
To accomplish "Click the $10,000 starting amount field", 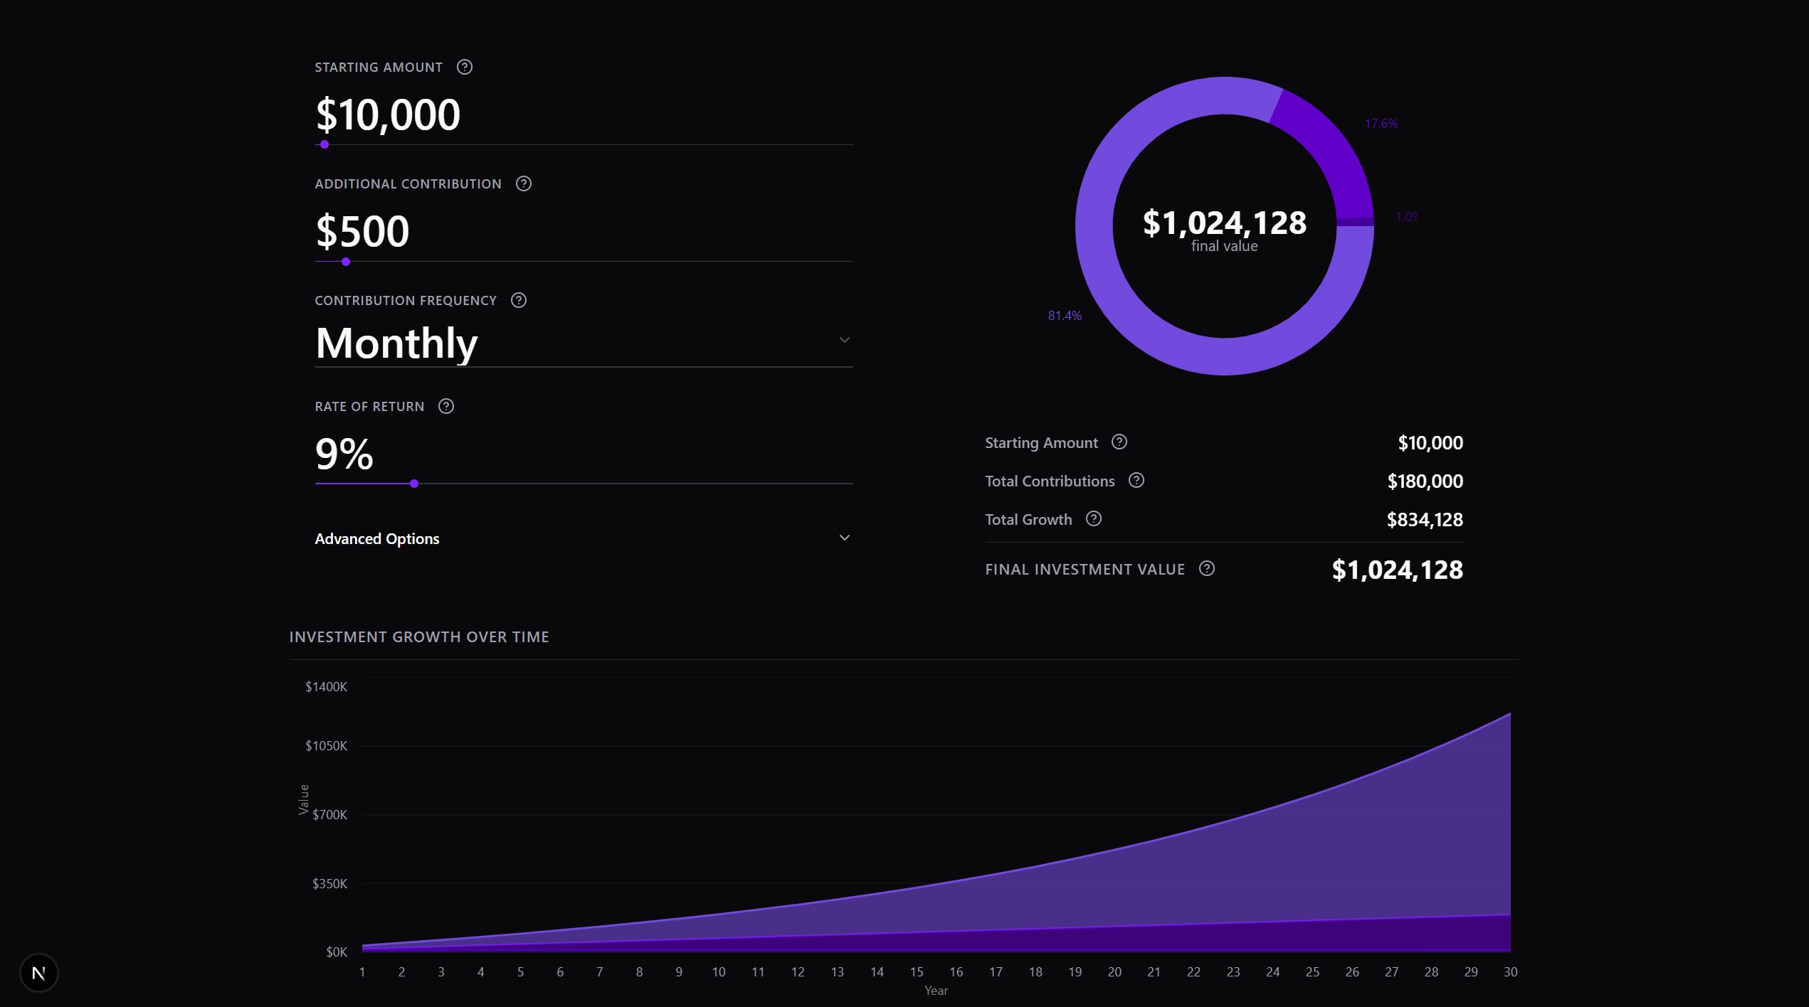I will (389, 114).
